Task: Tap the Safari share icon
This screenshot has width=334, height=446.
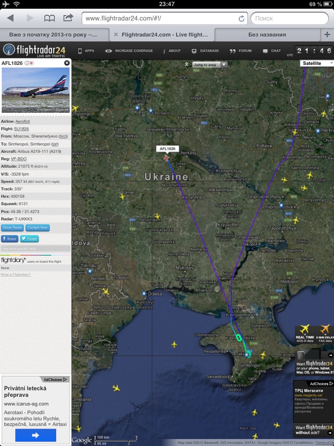Action: click(68, 18)
